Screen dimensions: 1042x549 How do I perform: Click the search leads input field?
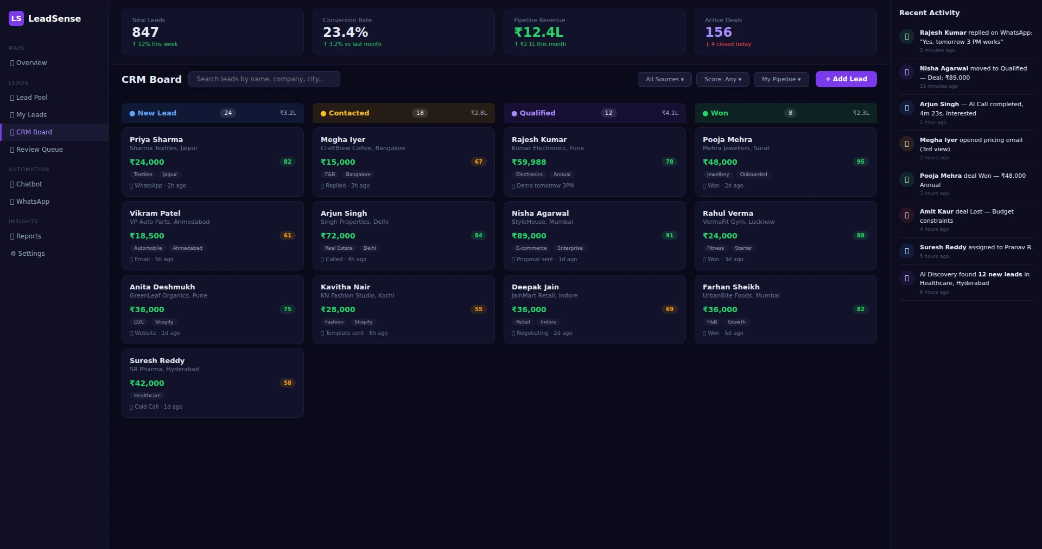pyautogui.click(x=264, y=79)
